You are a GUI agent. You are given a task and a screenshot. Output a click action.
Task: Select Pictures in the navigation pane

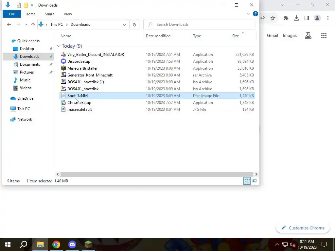point(27,72)
